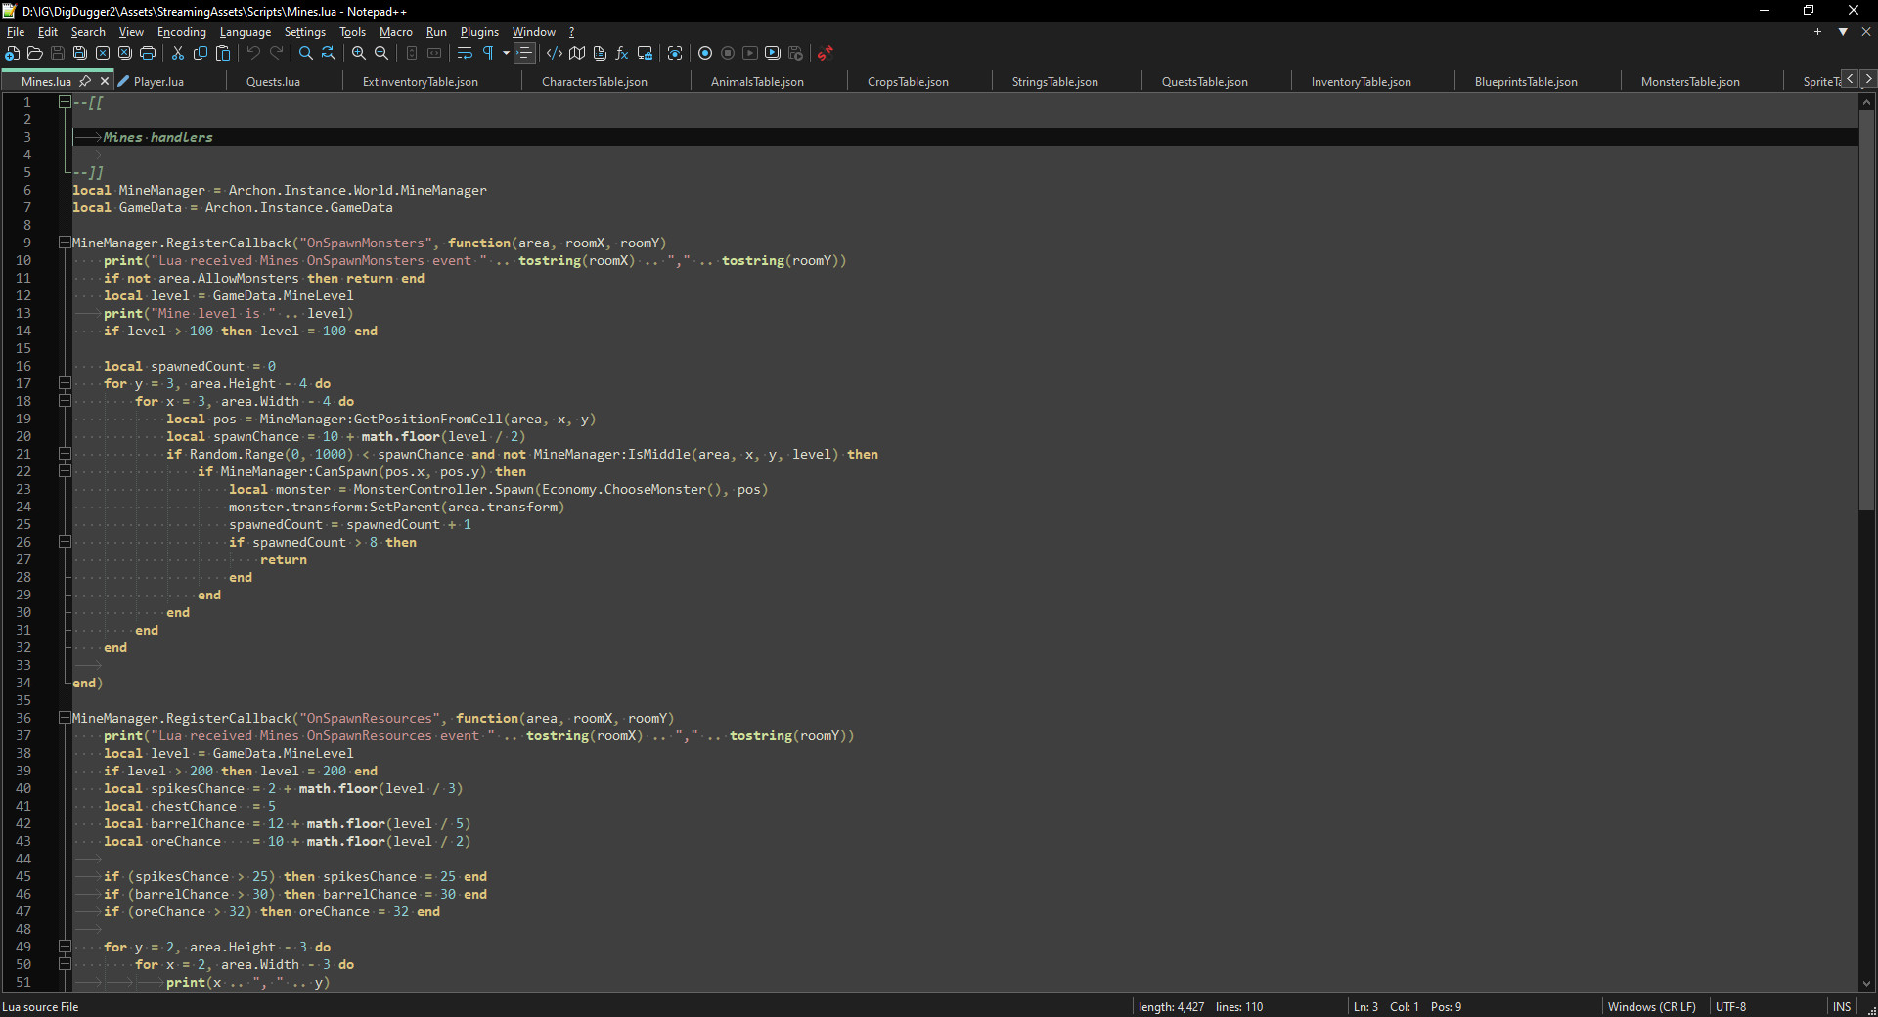The width and height of the screenshot is (1878, 1017).
Task: Open Find with the magnifier icon
Action: 306,53
